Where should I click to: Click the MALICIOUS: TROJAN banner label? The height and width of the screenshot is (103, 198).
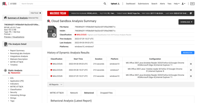click(x=58, y=13)
